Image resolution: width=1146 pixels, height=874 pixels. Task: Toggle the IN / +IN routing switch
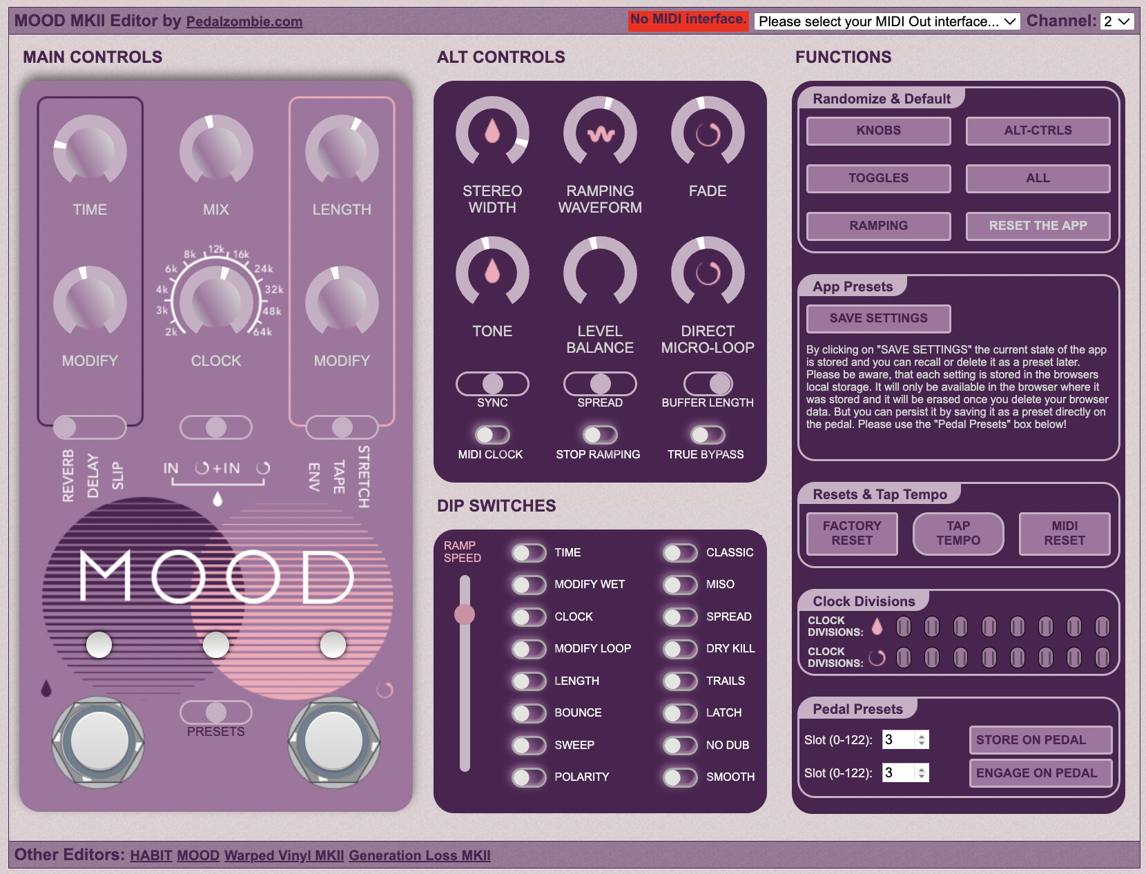216,427
